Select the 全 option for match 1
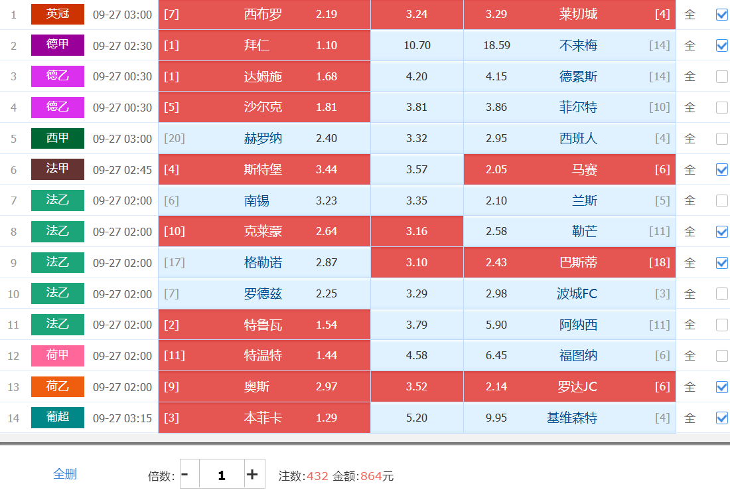 pos(690,15)
